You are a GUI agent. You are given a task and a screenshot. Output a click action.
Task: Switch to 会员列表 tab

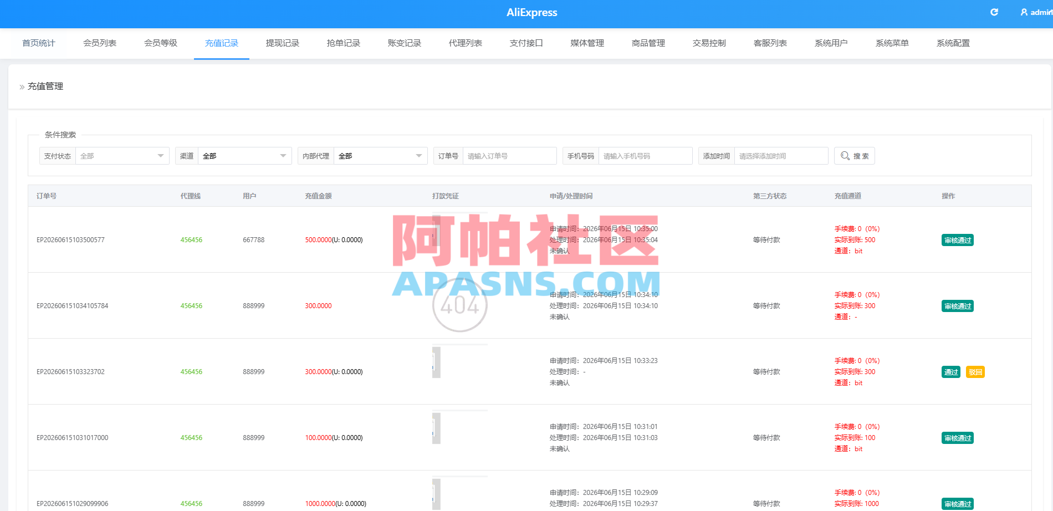[100, 43]
